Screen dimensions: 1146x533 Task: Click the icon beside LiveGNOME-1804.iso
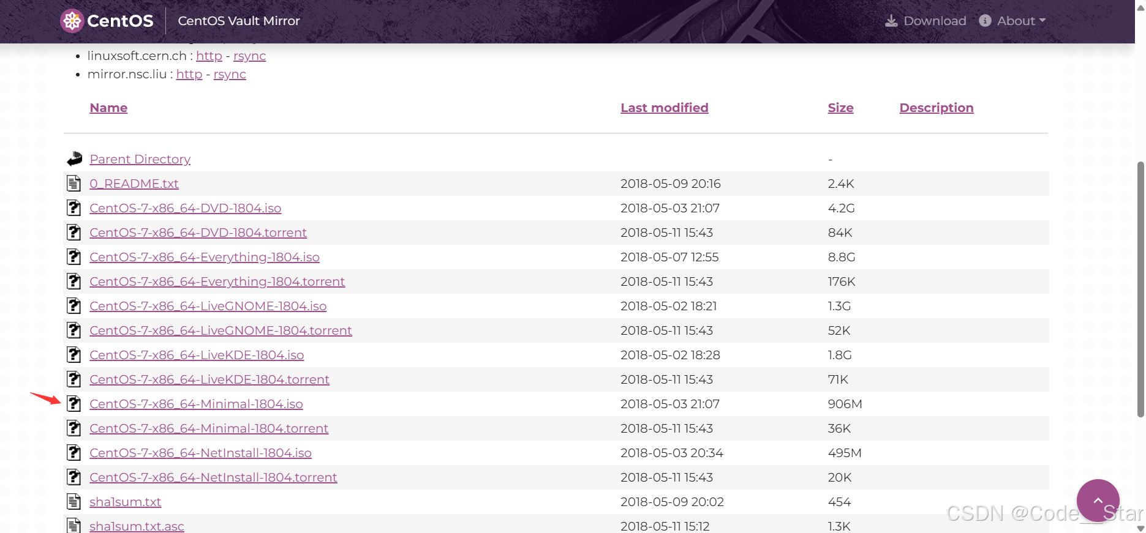coord(74,306)
